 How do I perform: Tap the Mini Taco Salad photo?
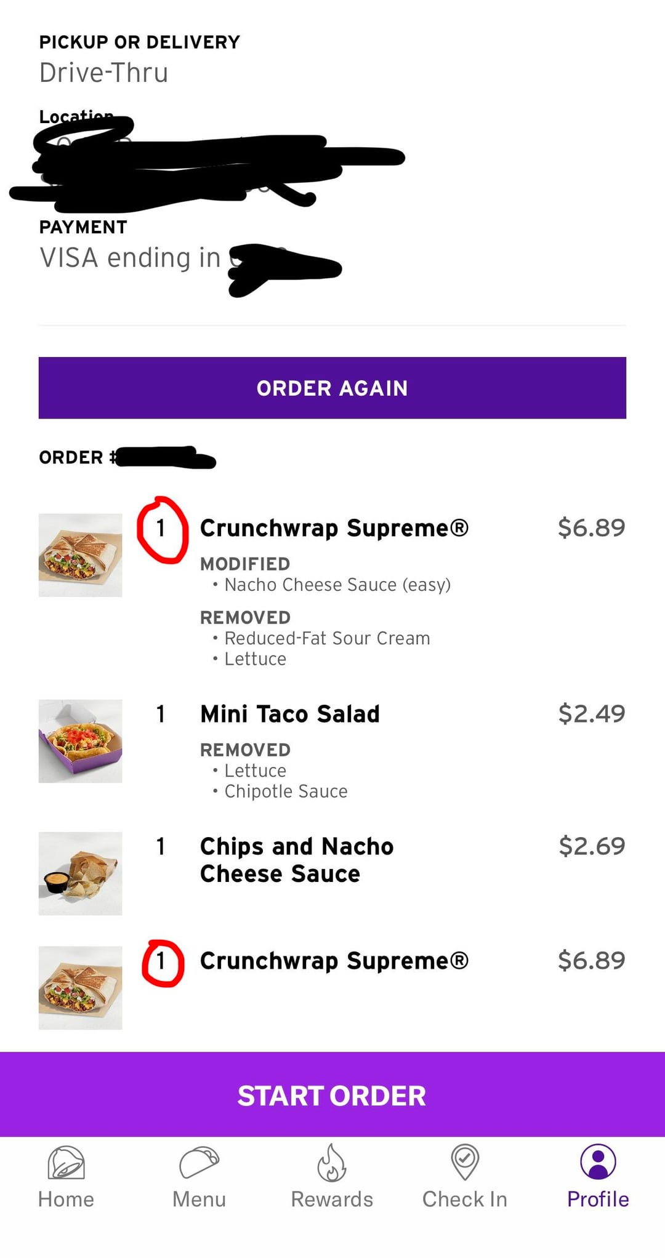click(80, 741)
